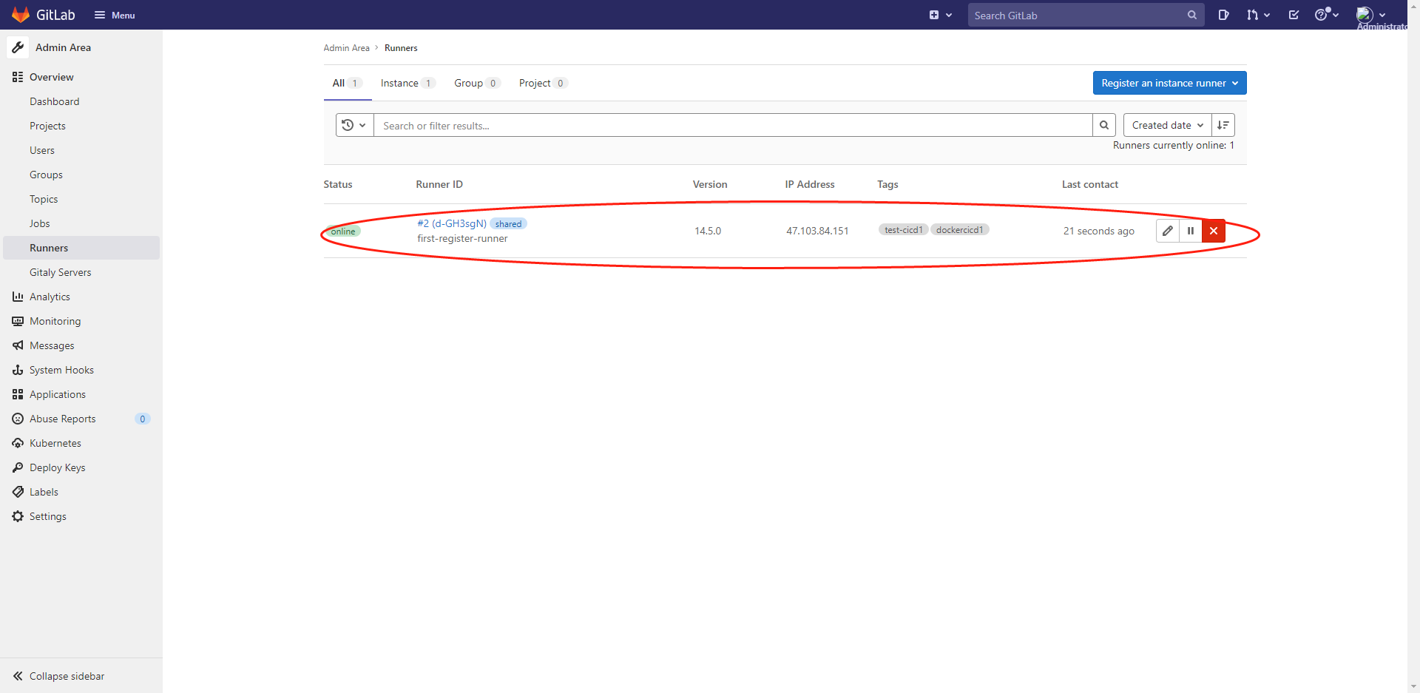Click the Kubernetes cloud icon
The width and height of the screenshot is (1420, 693).
(18, 443)
